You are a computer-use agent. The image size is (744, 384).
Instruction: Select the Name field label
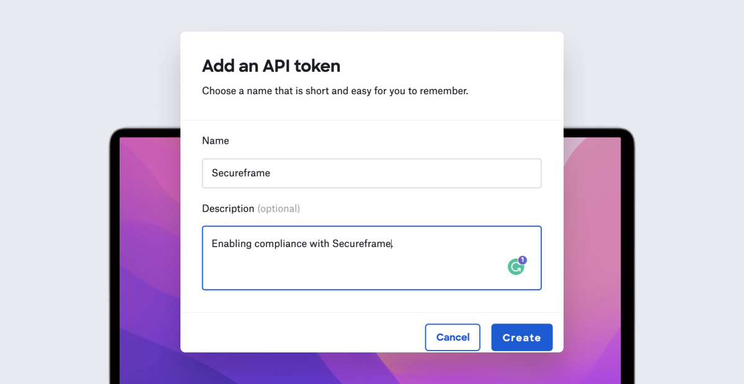tap(215, 141)
